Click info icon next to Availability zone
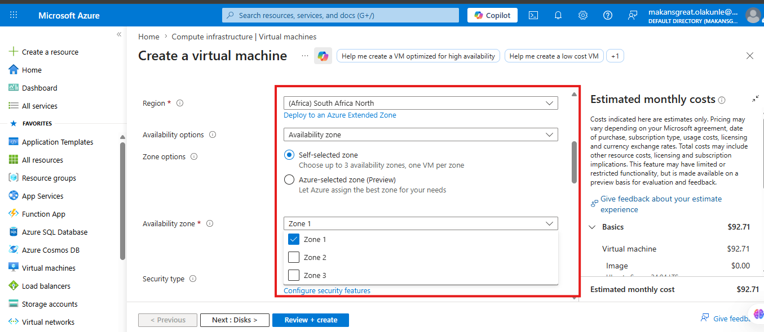Viewport: 764px width, 332px height. pos(210,223)
